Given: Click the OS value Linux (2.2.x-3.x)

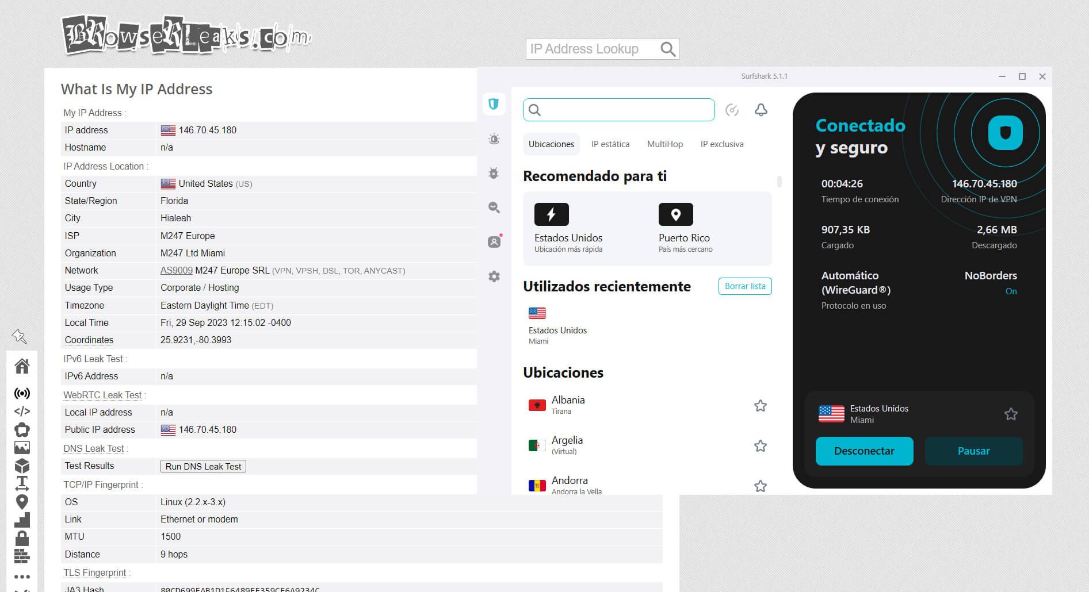Looking at the screenshot, I should pos(193,502).
